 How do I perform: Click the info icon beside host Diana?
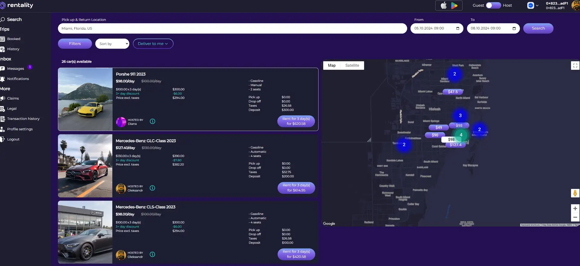(153, 121)
